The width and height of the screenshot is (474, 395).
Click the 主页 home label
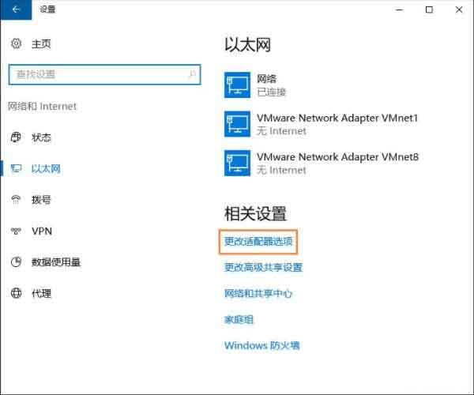[x=41, y=44]
